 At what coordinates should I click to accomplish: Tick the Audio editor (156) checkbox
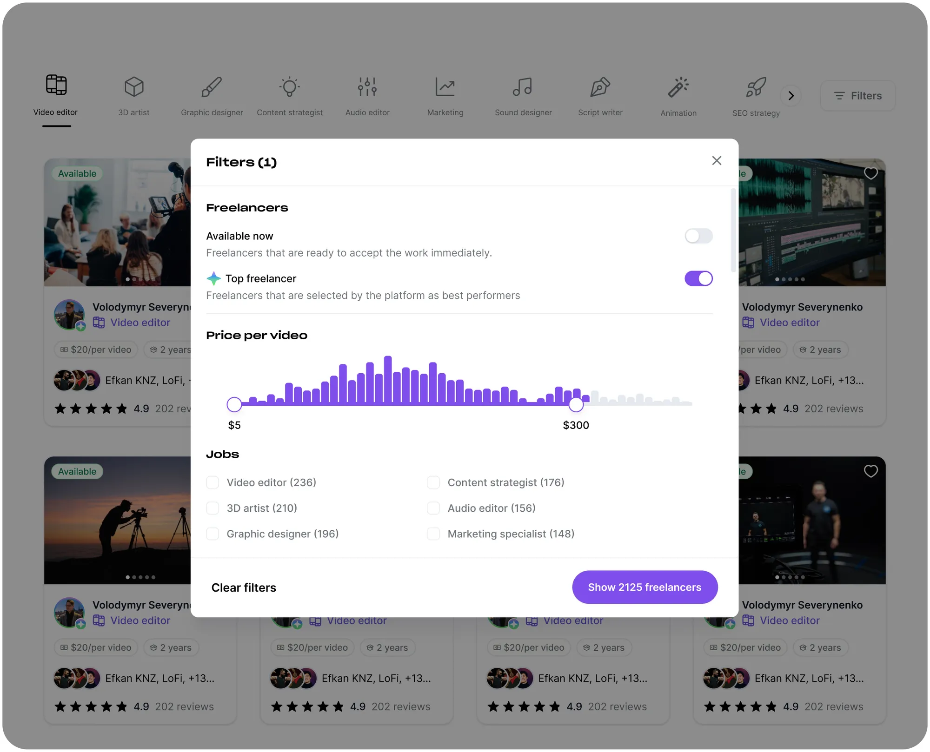tap(433, 508)
